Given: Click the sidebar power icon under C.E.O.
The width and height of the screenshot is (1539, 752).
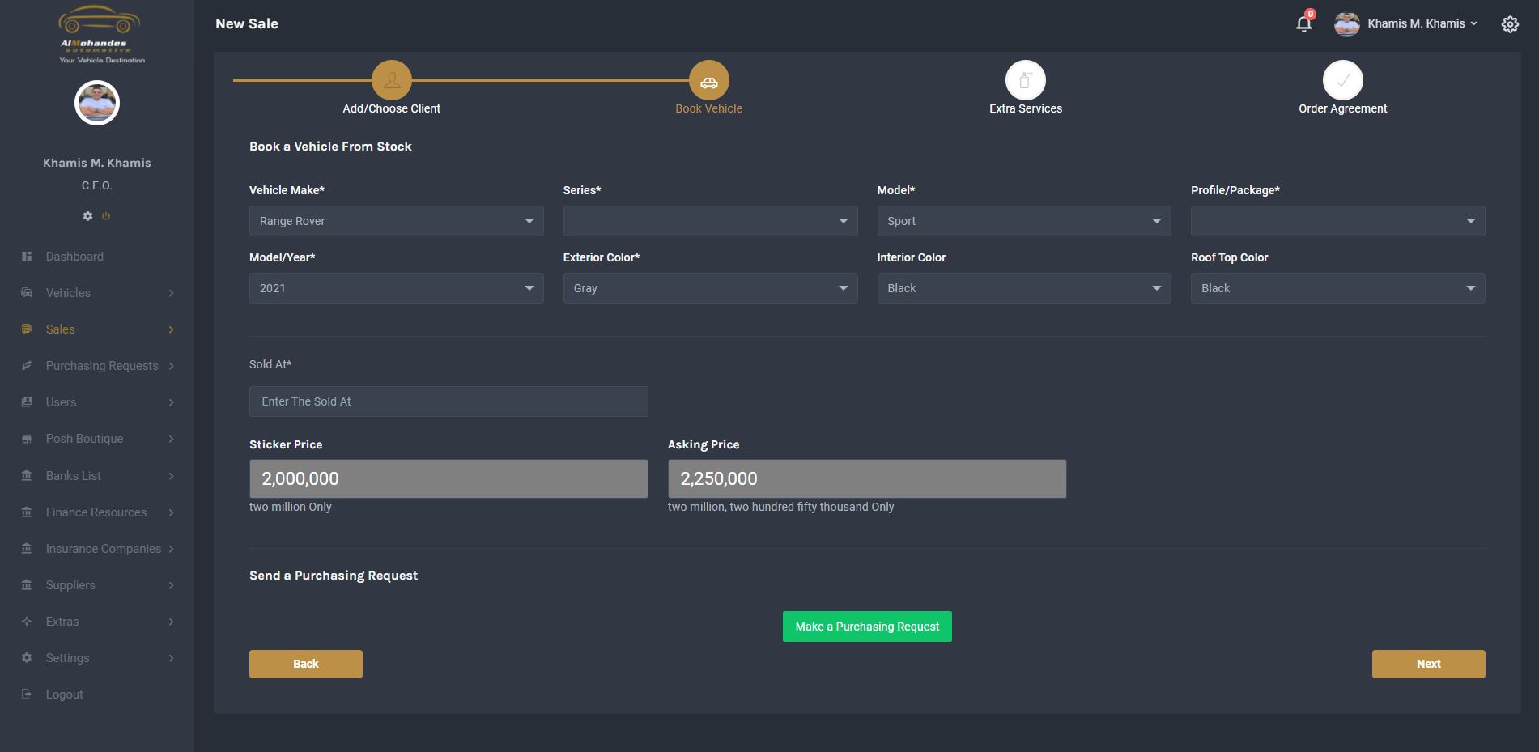Looking at the screenshot, I should tap(106, 216).
